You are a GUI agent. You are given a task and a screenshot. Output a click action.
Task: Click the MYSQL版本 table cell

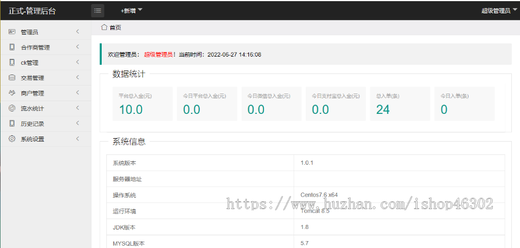(x=200, y=242)
